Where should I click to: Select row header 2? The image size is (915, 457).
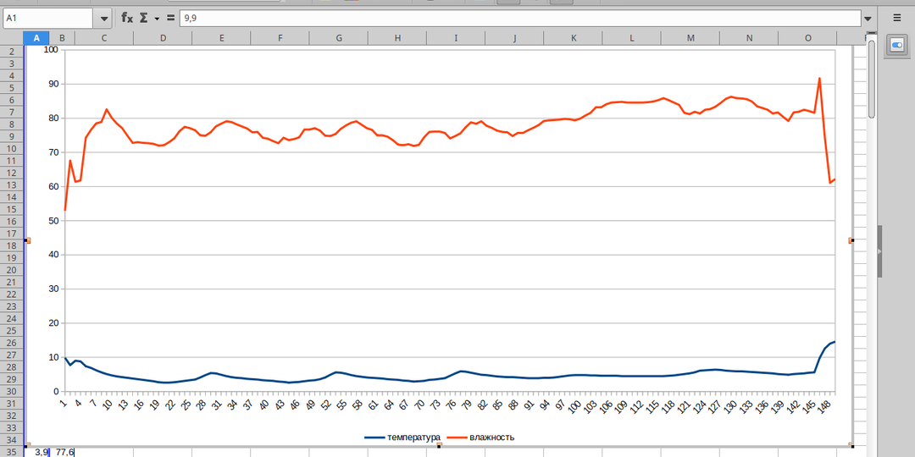(12, 52)
